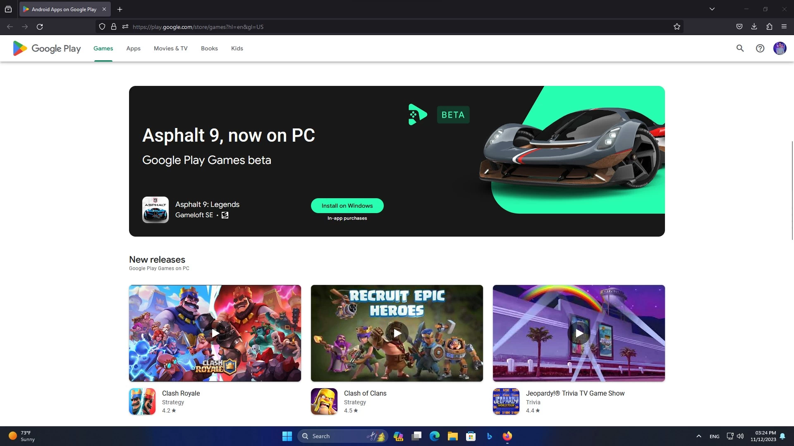Open the Clash of Clans title link
The width and height of the screenshot is (794, 446).
(x=365, y=394)
